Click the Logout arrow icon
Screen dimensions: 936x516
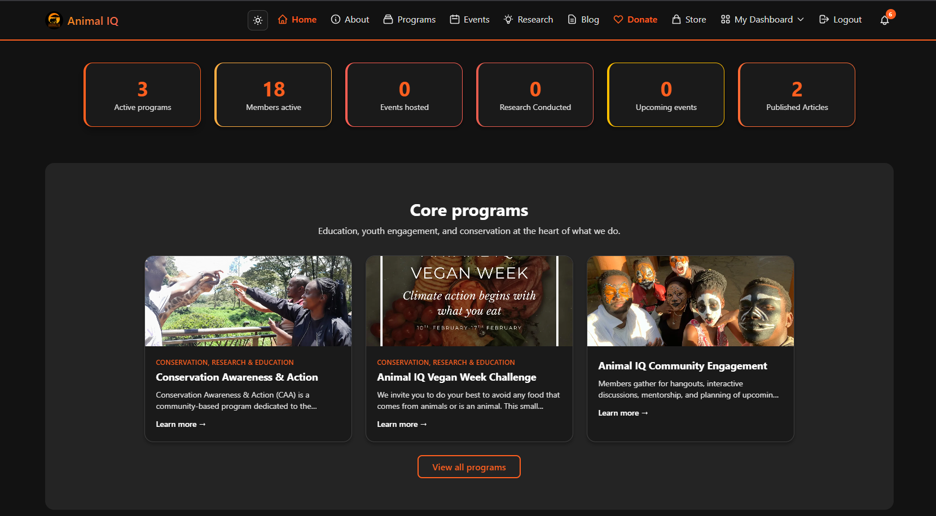(x=824, y=19)
